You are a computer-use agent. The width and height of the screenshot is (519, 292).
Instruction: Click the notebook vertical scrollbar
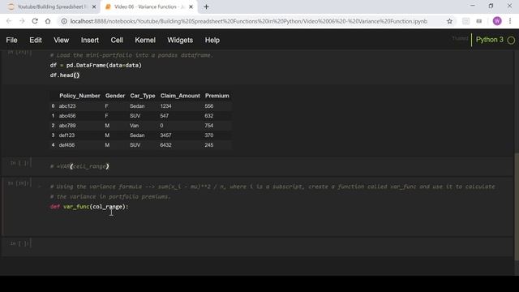click(517, 207)
